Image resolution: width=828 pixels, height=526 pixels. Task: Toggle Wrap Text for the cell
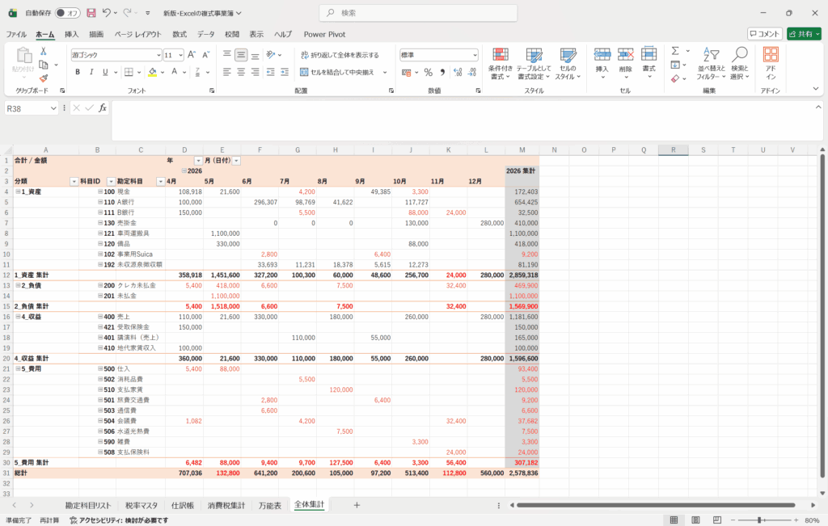coord(339,55)
